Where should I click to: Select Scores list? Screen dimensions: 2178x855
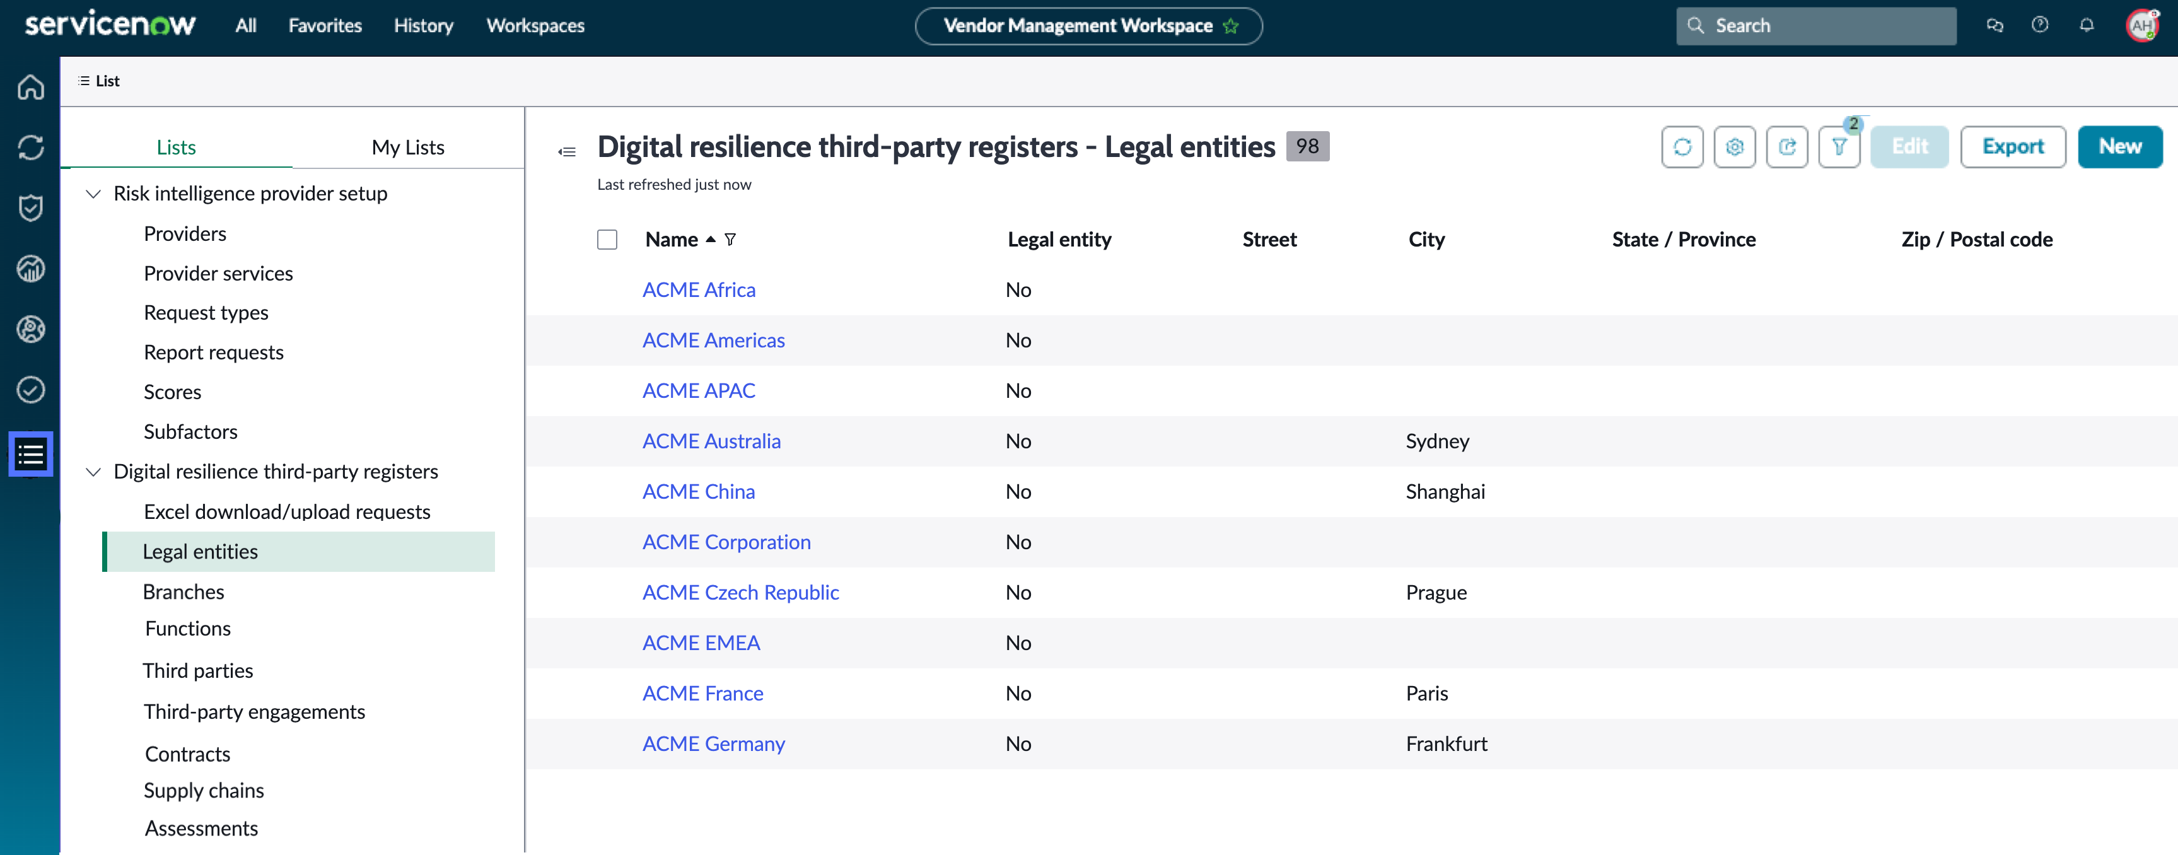173,392
